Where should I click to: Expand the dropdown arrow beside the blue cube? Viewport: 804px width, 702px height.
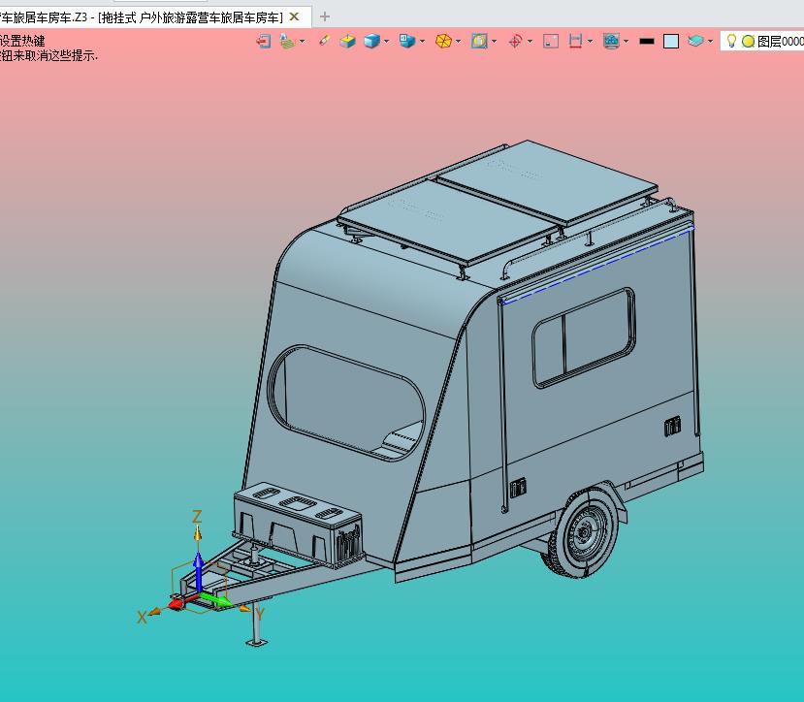coord(387,42)
